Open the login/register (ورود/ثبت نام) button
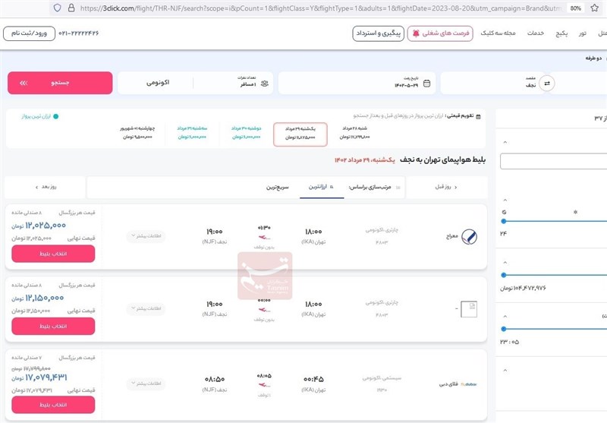Image resolution: width=607 pixels, height=423 pixels. coord(30,33)
